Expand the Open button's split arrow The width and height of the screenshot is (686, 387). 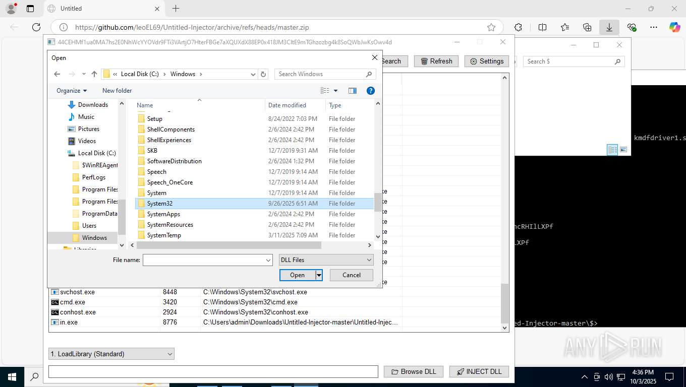[x=319, y=275]
